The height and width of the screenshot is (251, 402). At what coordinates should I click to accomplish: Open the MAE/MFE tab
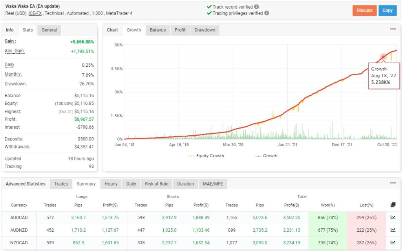(x=213, y=184)
